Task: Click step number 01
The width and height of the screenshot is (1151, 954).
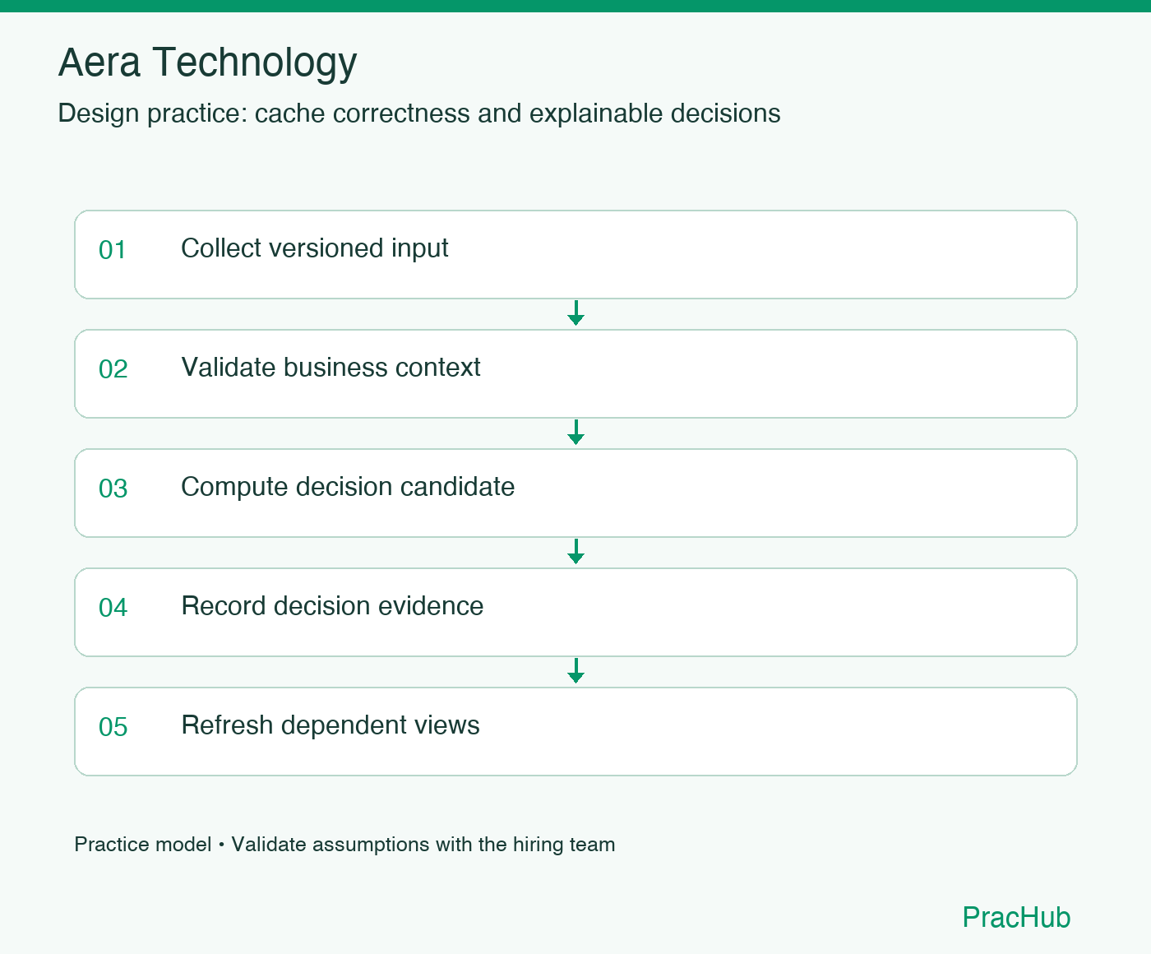Action: click(113, 250)
